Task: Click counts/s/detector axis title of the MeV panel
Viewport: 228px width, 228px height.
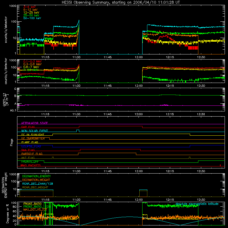Action: coord(6,71)
